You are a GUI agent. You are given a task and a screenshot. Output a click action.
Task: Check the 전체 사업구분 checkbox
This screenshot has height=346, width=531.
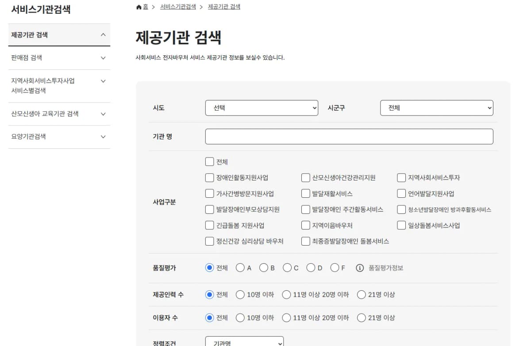click(x=210, y=162)
